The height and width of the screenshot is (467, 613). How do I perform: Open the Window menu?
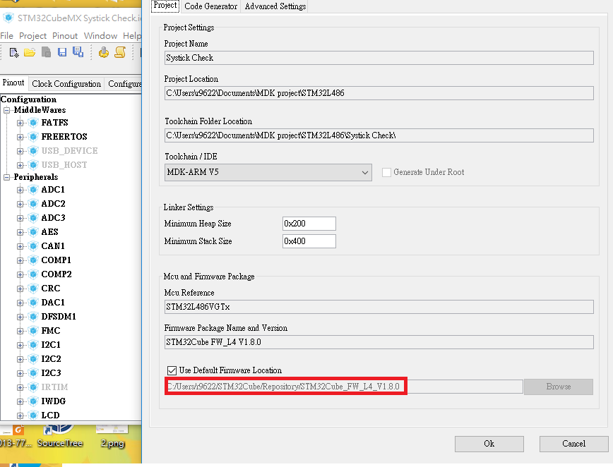[100, 36]
